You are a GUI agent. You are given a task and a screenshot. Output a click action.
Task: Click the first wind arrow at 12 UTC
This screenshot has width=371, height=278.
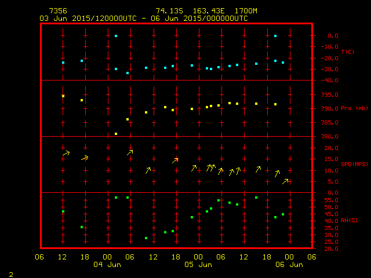click(x=66, y=153)
